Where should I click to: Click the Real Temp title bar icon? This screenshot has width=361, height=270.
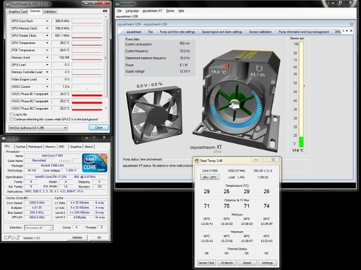(x=197, y=161)
